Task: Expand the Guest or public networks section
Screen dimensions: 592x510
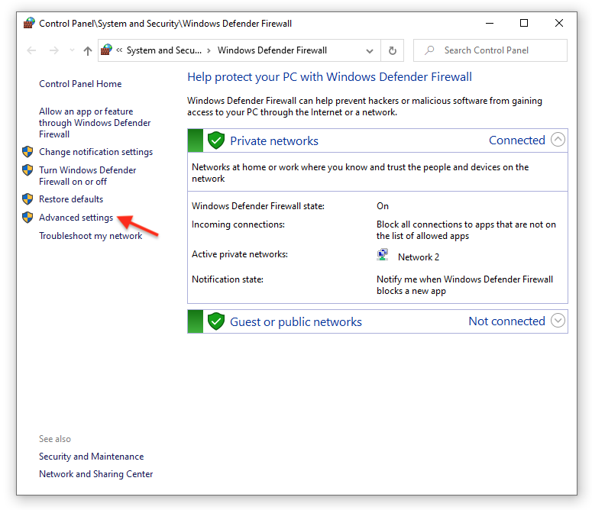Action: pyautogui.click(x=558, y=321)
